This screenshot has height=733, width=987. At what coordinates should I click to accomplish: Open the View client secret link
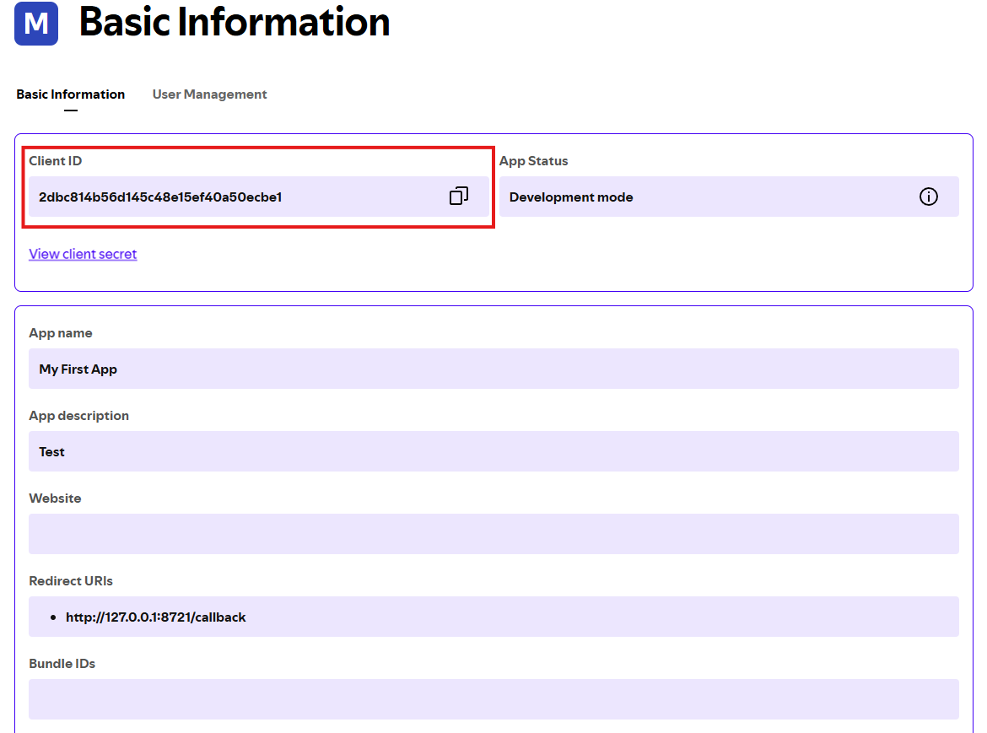coord(83,254)
